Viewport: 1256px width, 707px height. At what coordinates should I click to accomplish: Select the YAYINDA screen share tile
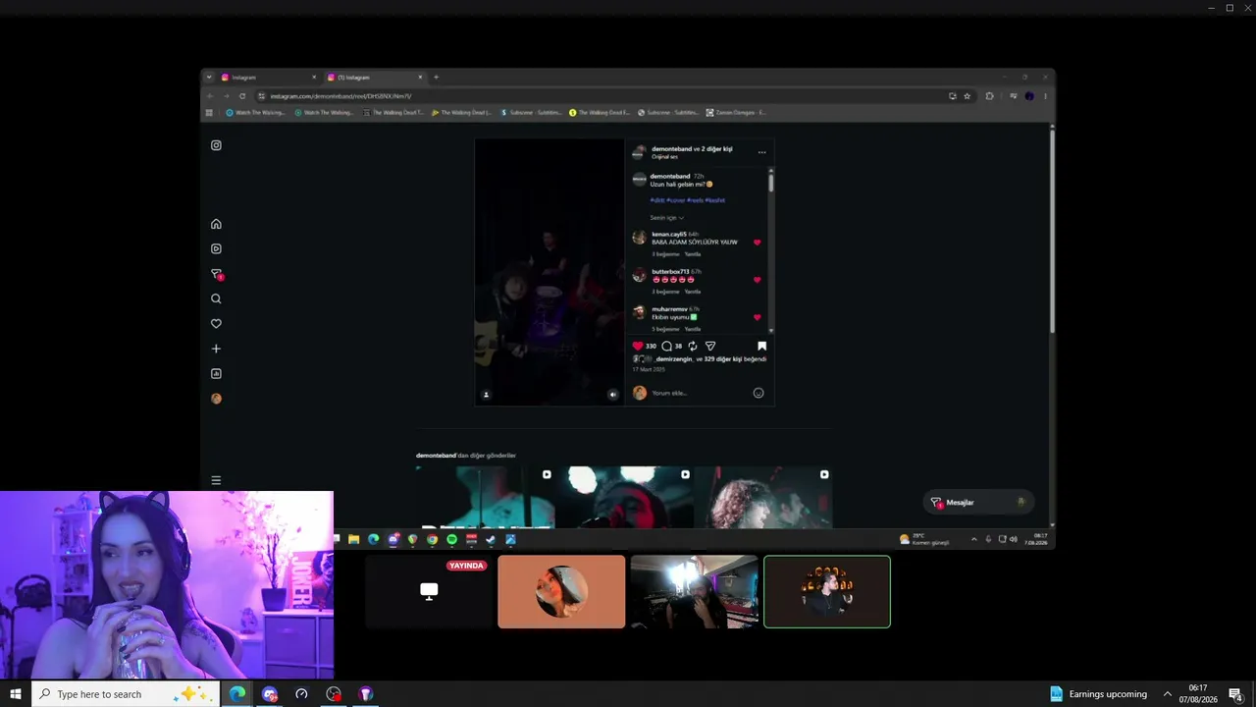(429, 592)
